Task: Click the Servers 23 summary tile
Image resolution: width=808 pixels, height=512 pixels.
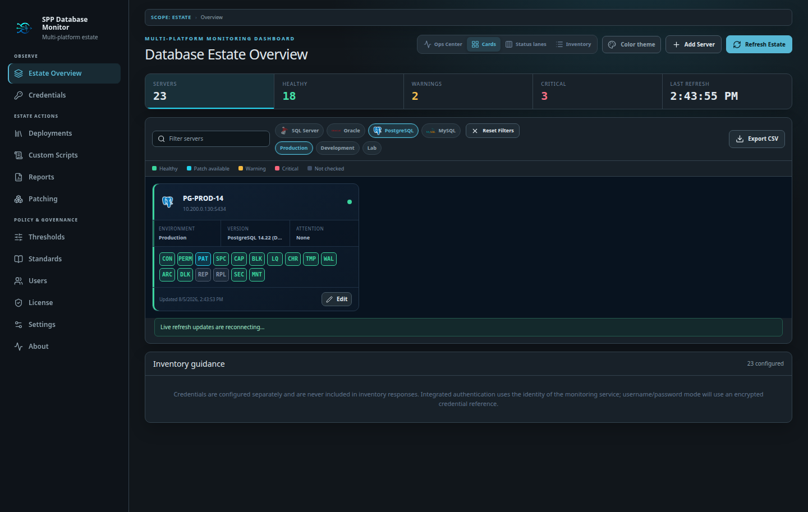Action: [210, 91]
